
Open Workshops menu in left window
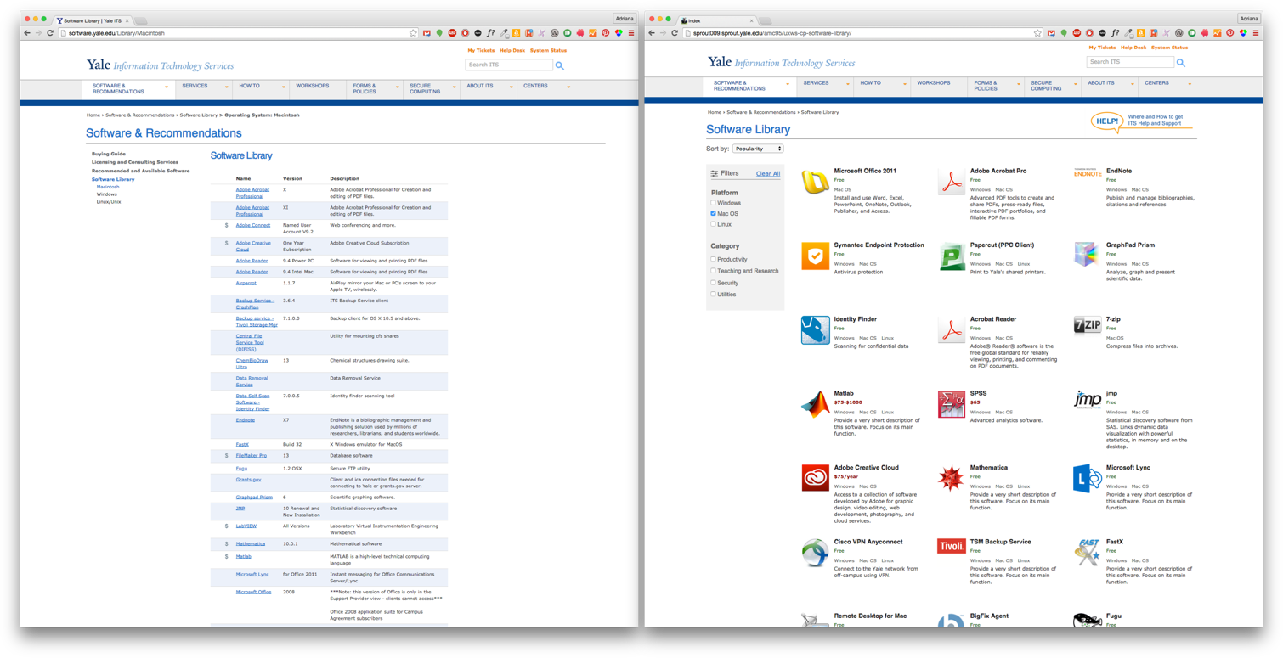(x=313, y=86)
